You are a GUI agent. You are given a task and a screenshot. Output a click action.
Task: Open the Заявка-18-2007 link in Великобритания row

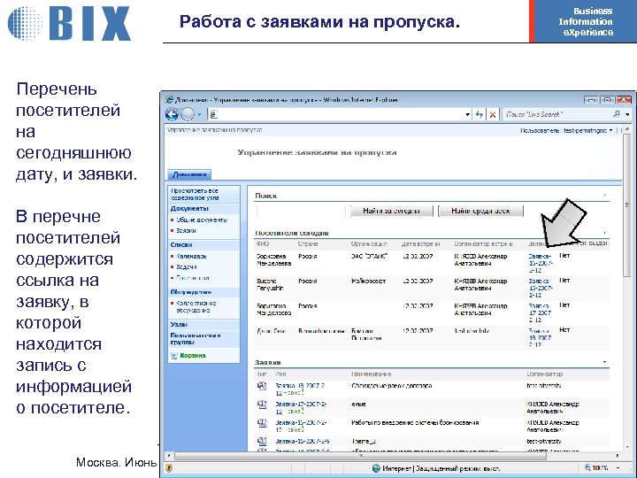pyautogui.click(x=540, y=337)
